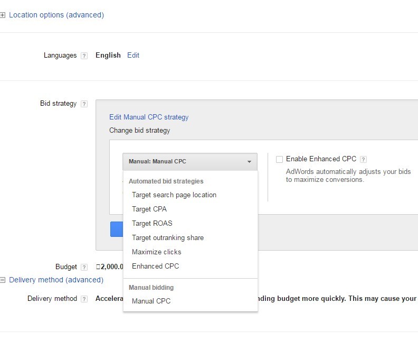Click help icon next to Enhanced CPC
The height and width of the screenshot is (340, 418).
pos(363,159)
